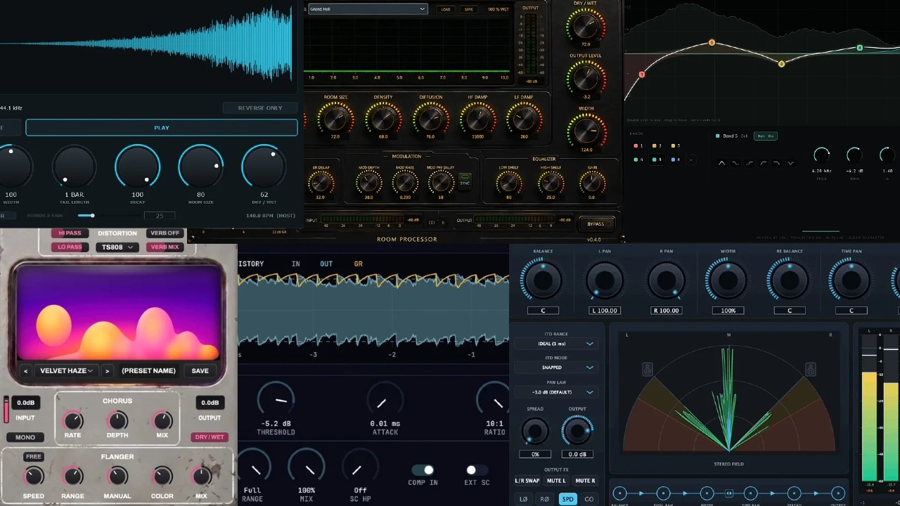Toggle MUTE L in Output FX
The image size is (900, 506).
[x=556, y=481]
